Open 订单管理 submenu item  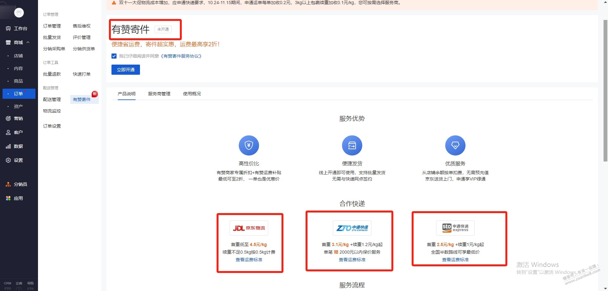pyautogui.click(x=52, y=26)
